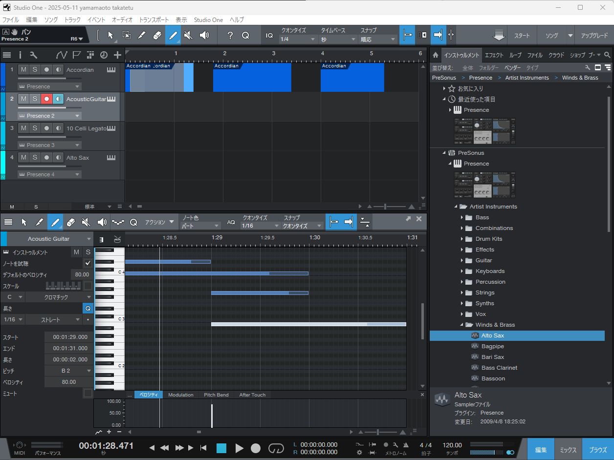Click the アップグレード button
The image size is (614, 460).
[x=594, y=36]
